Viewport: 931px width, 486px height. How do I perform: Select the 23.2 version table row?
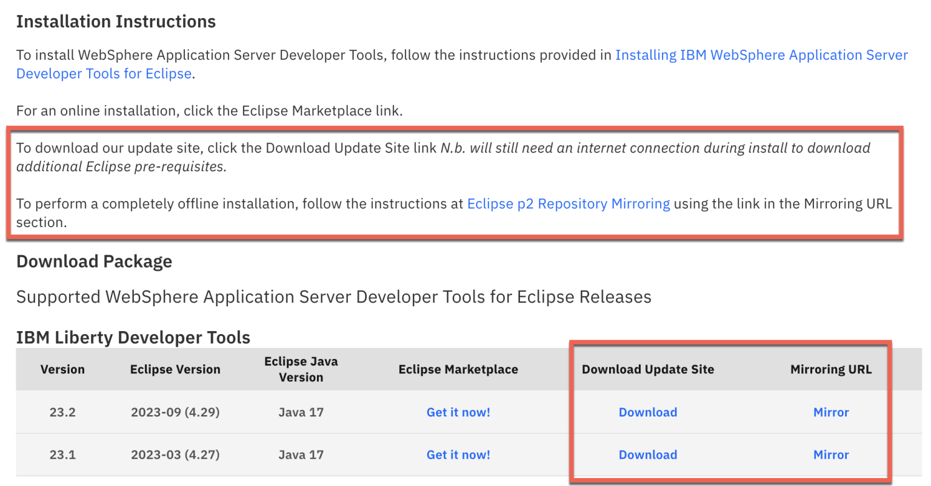pyautogui.click(x=62, y=412)
